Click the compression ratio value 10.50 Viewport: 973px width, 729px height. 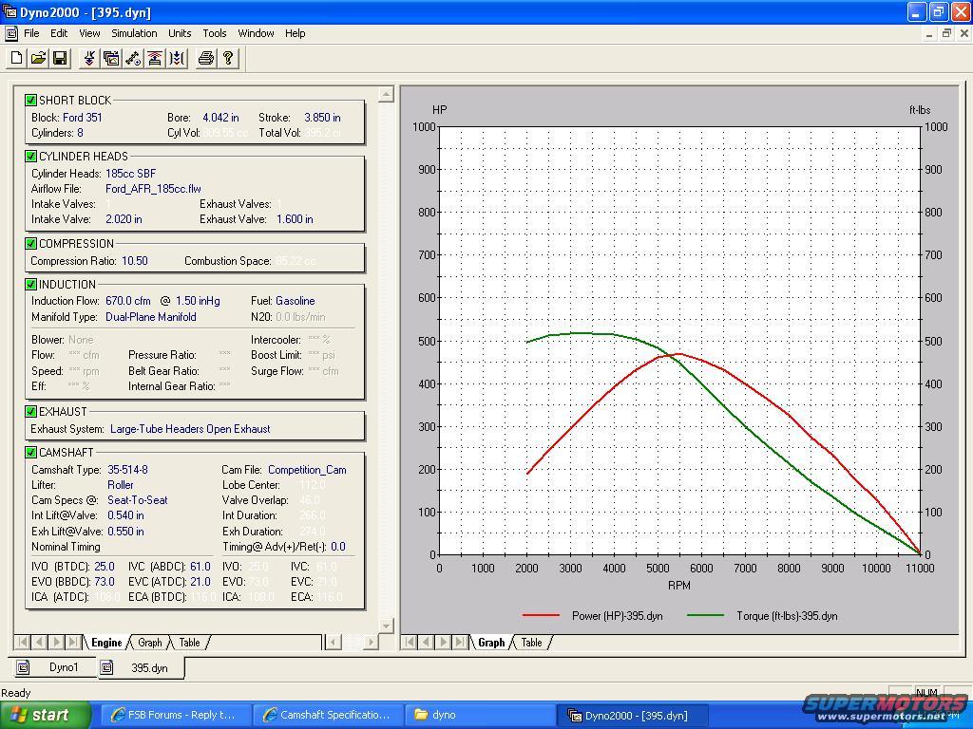(135, 261)
